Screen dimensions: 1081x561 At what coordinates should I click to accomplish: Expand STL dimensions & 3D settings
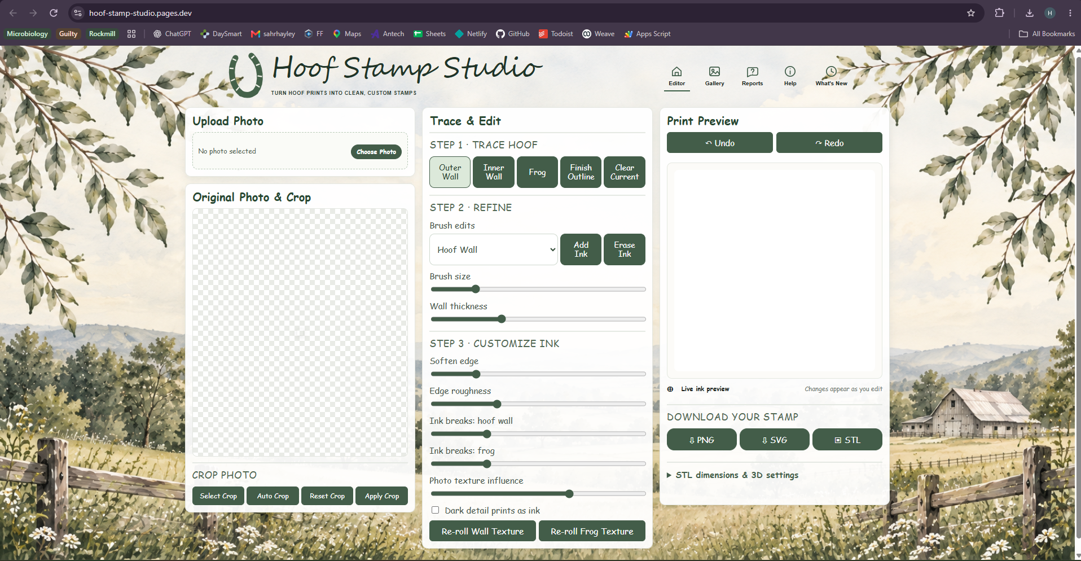point(733,475)
